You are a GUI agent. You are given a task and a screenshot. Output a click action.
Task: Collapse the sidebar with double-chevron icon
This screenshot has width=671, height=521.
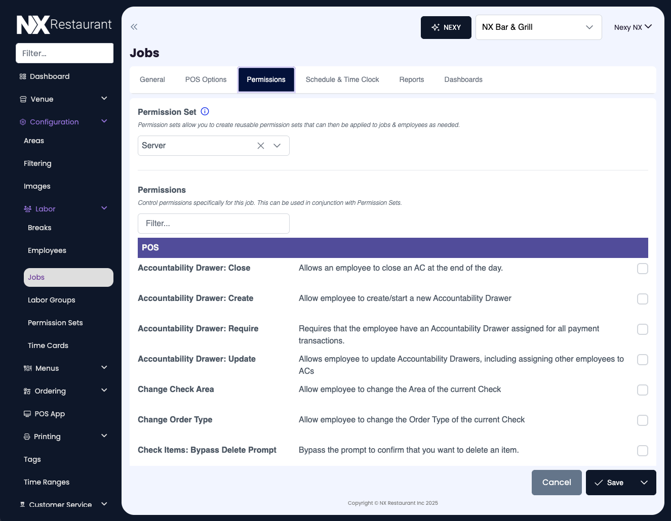(x=134, y=27)
